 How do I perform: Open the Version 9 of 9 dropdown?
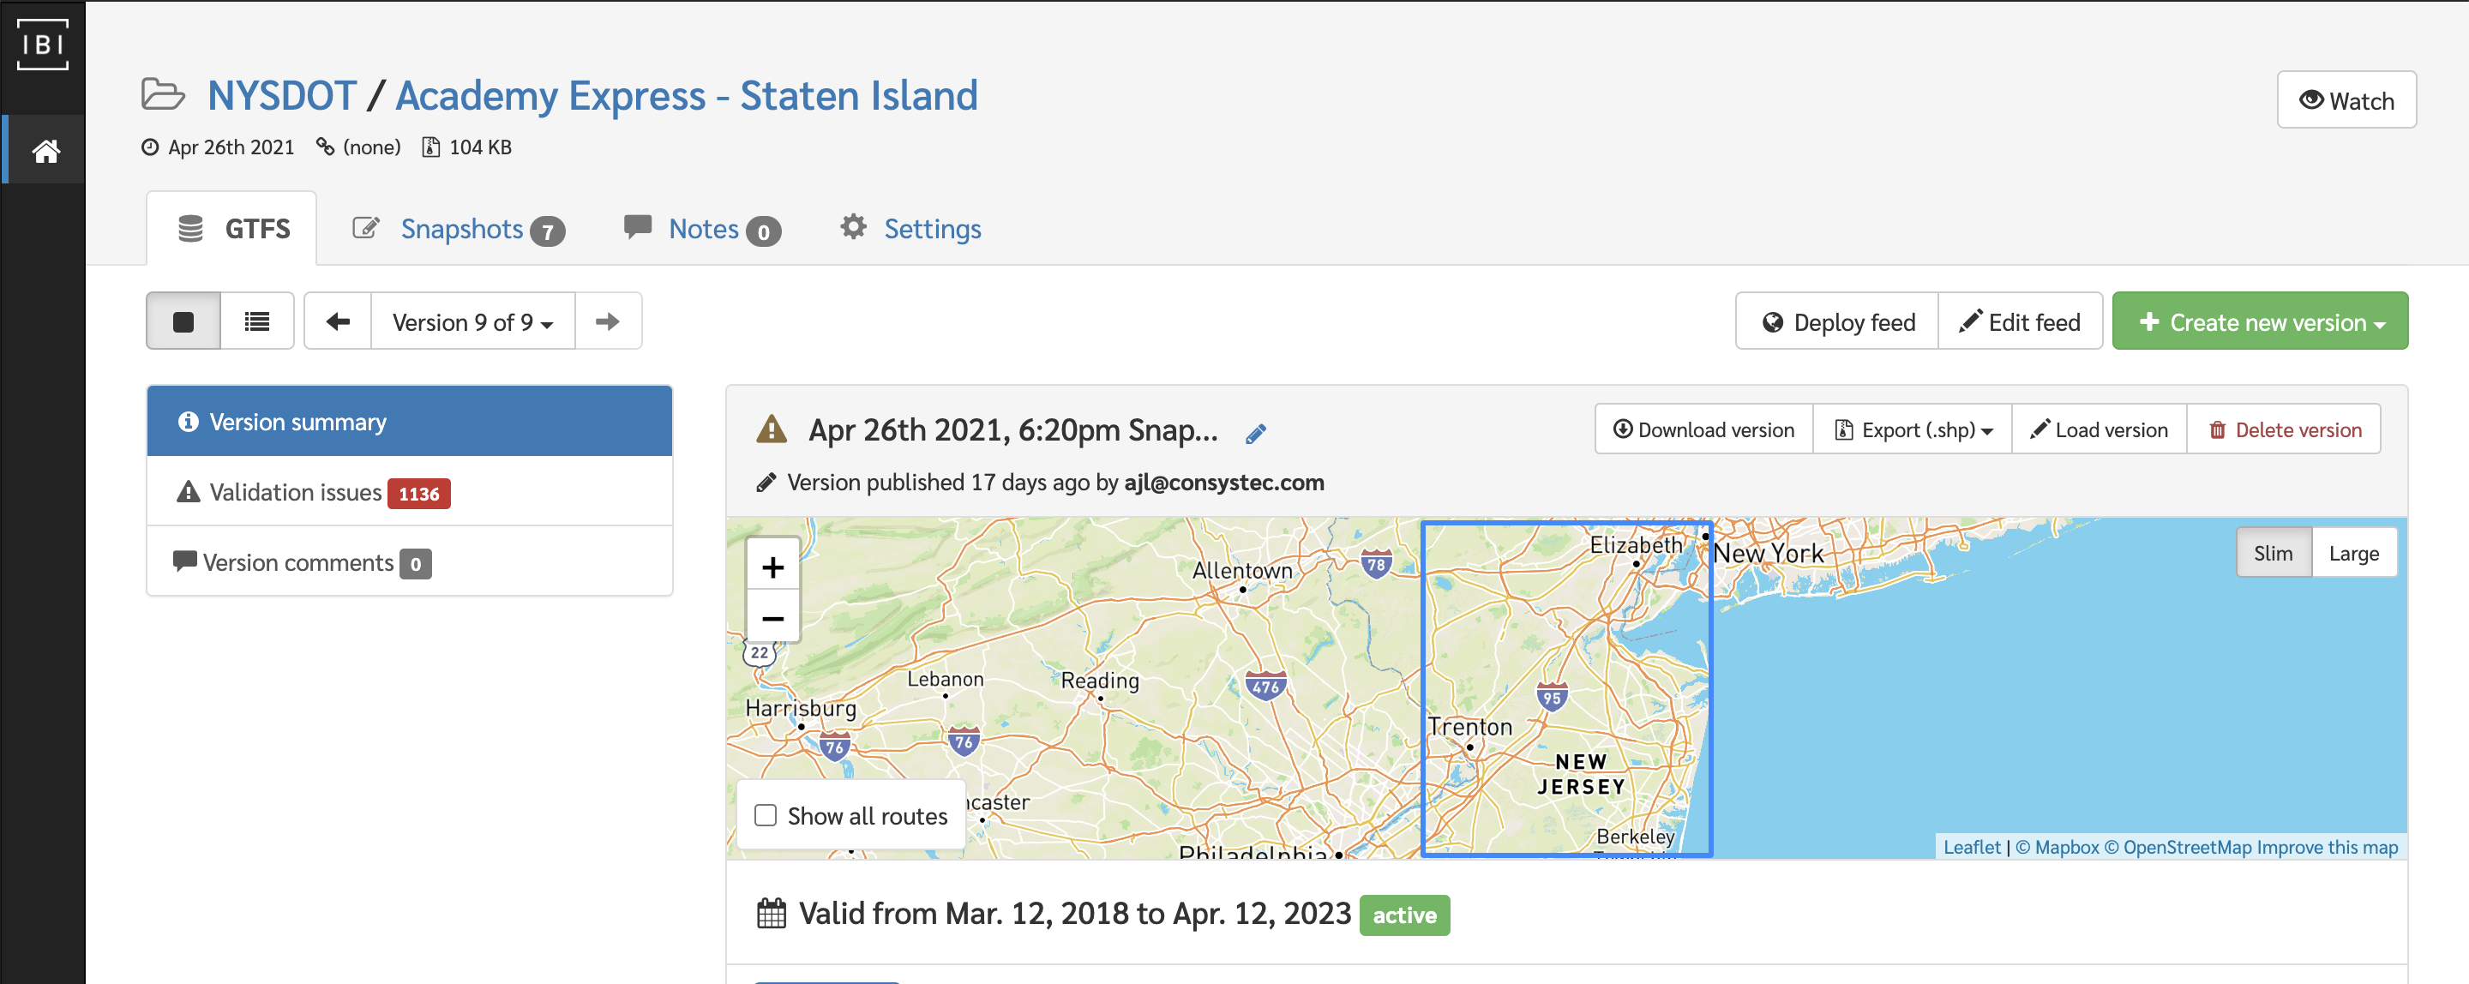[x=472, y=322]
